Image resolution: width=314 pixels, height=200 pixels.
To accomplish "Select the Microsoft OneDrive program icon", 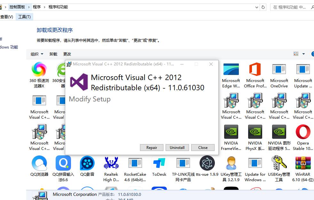I will [279, 69].
